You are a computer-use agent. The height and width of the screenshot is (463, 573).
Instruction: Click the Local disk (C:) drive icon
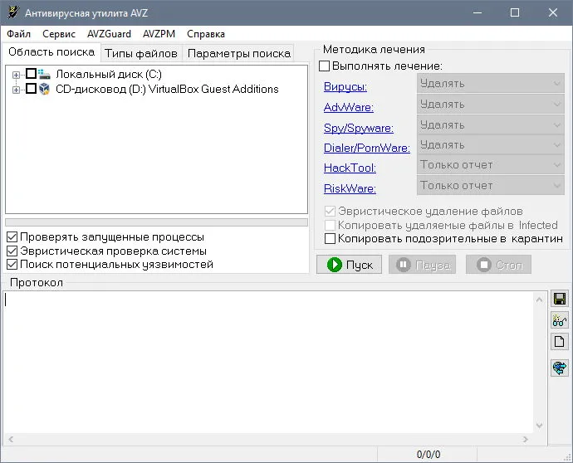[x=44, y=74]
